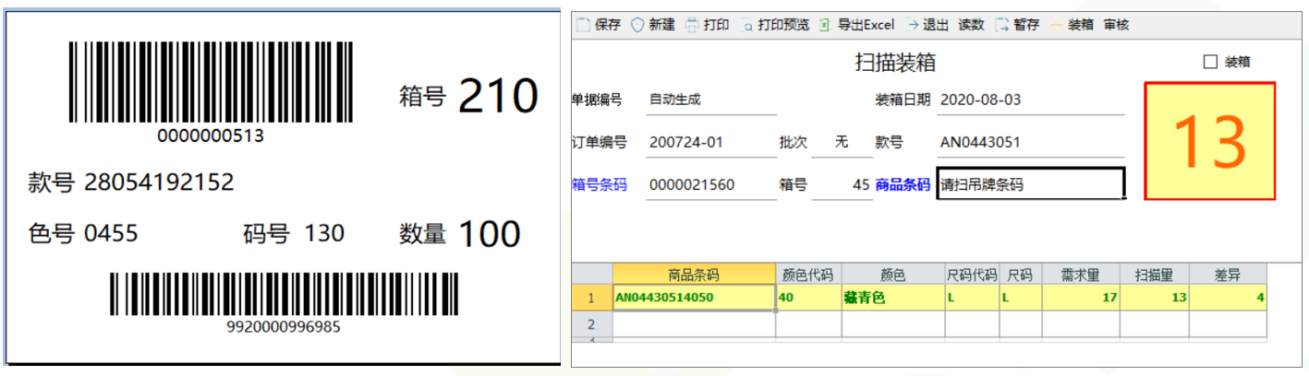Focus the 商品条码 scan input box

[1031, 183]
